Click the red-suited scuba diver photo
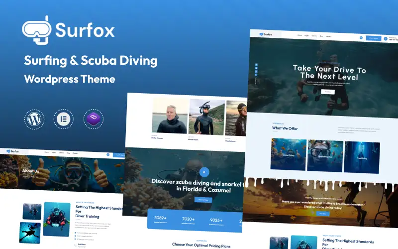 pos(57,219)
